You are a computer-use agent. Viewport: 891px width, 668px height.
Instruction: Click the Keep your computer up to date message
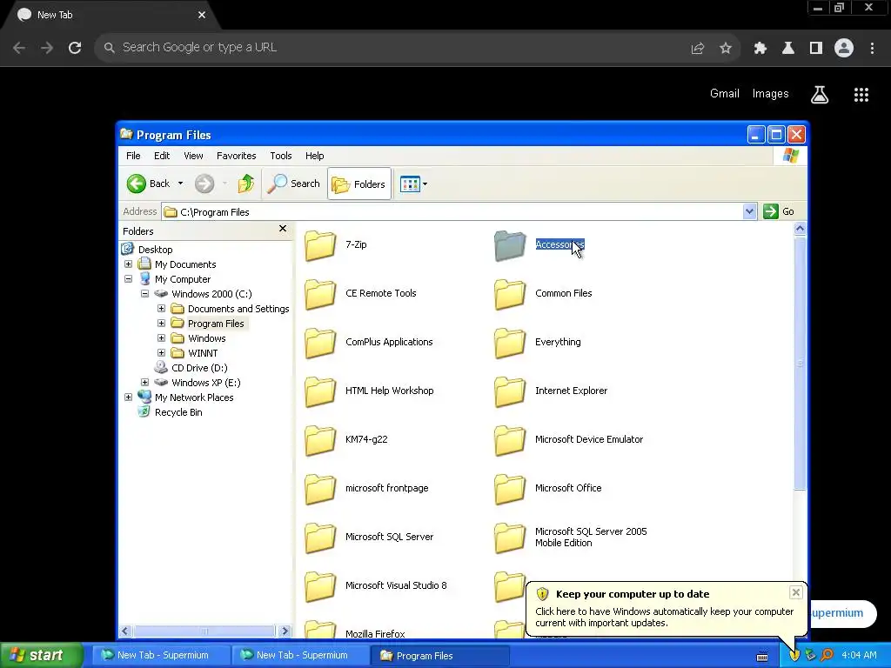point(633,594)
